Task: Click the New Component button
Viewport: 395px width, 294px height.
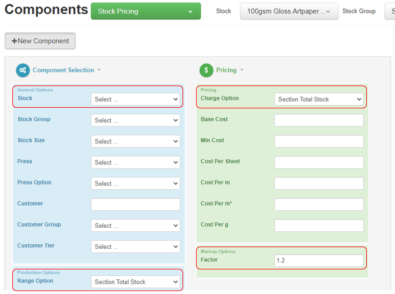Action: [x=40, y=41]
